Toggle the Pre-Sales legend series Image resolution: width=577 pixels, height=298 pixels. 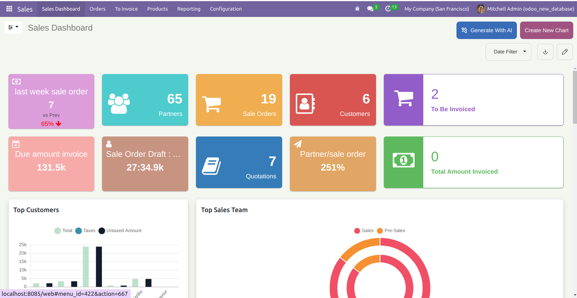pos(391,231)
